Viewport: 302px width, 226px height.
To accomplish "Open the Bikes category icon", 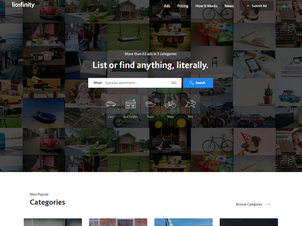I will [x=171, y=104].
